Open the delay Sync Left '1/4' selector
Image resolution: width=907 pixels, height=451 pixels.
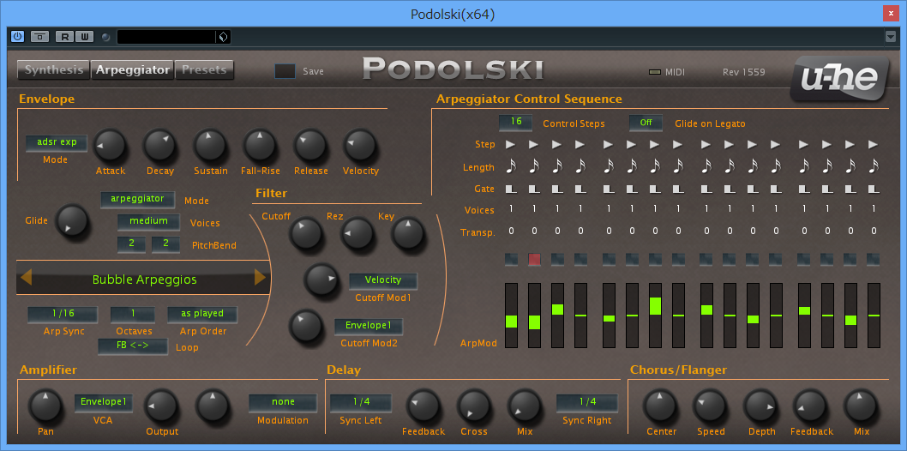click(x=361, y=402)
